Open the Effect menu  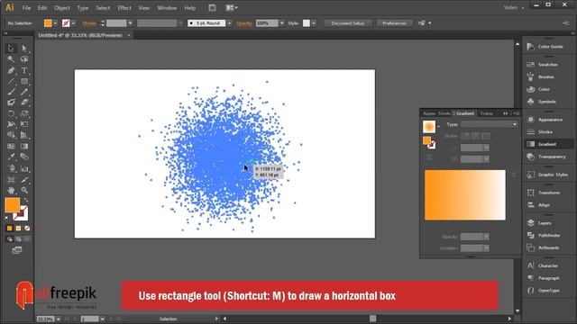tap(124, 8)
